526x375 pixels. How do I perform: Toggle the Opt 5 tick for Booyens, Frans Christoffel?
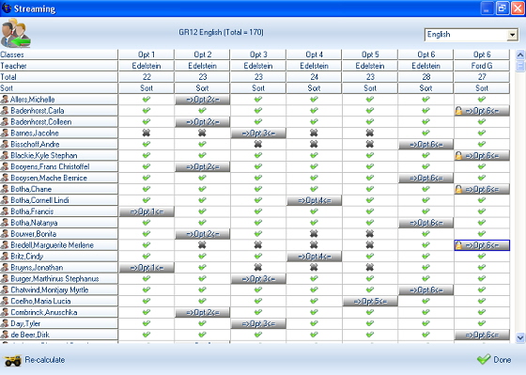[370, 166]
